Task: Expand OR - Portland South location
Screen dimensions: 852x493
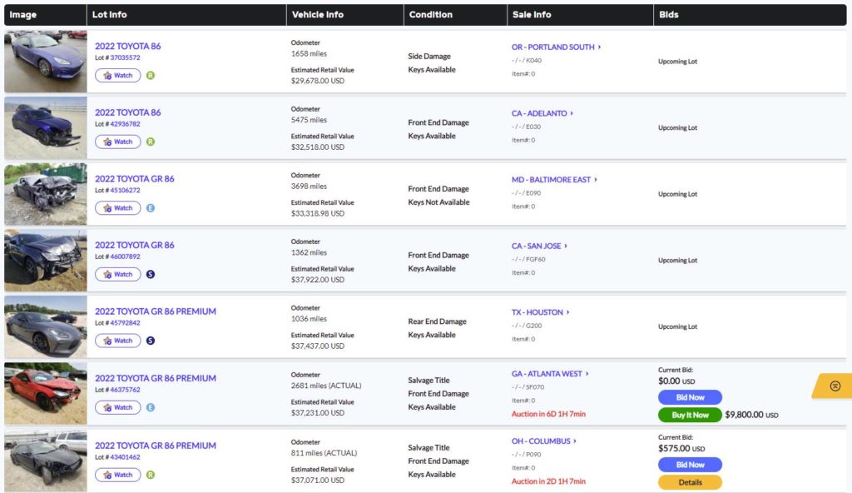Action: pos(556,47)
